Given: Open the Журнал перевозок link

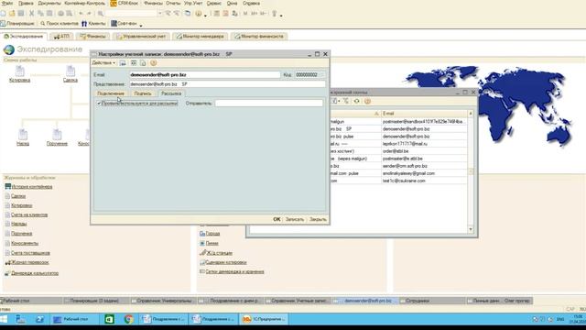Looking at the screenshot, I should point(27,262).
